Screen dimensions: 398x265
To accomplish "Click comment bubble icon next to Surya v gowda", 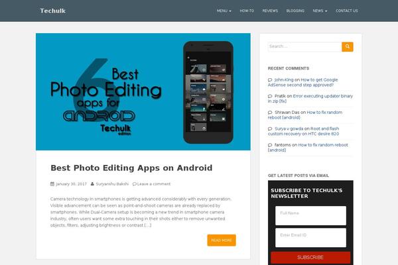I will tap(270, 129).
